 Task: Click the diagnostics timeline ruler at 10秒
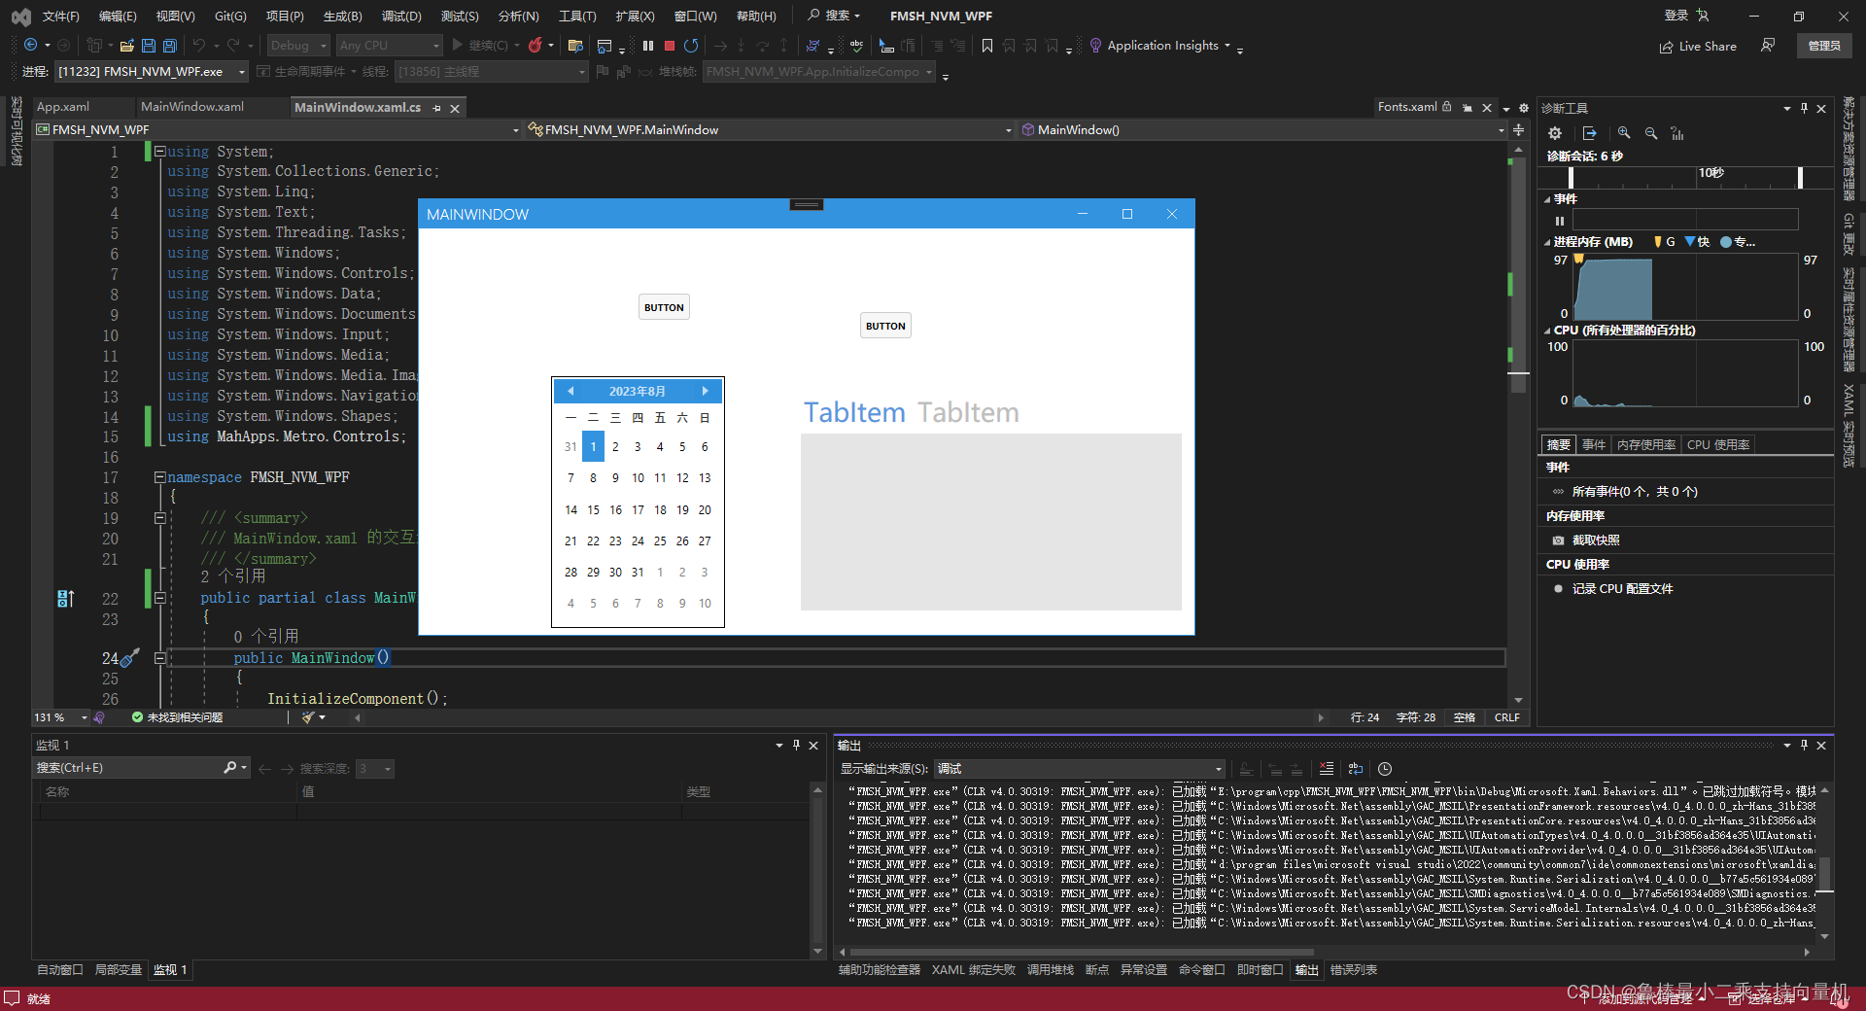pos(1711,173)
